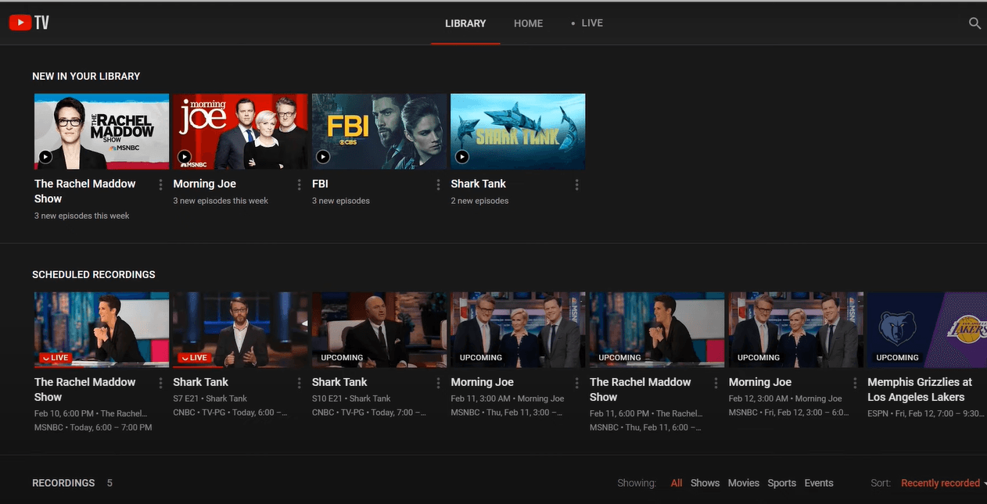Click 'Shark Tank' title in New in Library
Screen dimensions: 987x504
479,184
